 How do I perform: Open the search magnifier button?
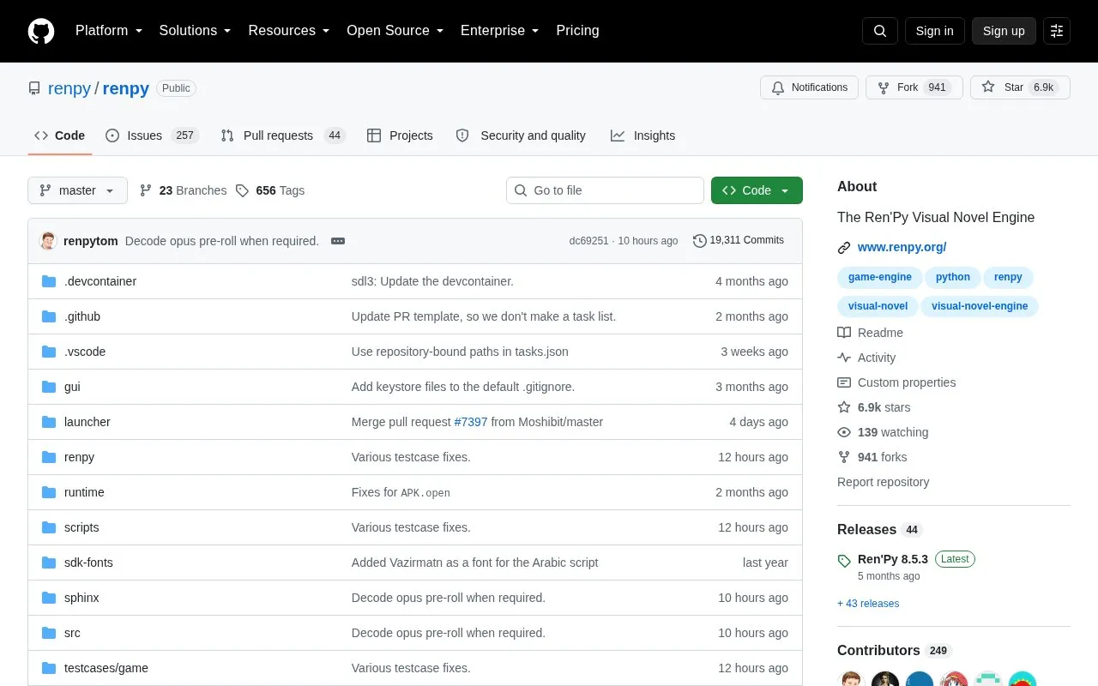click(x=880, y=31)
